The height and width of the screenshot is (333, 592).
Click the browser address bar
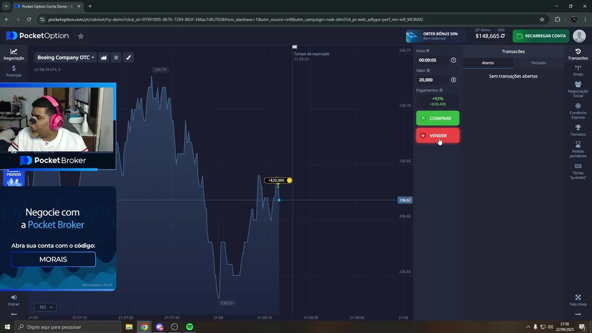click(287, 19)
